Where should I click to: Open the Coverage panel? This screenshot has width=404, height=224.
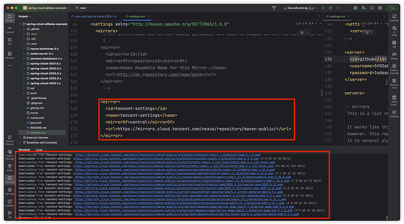[394, 114]
